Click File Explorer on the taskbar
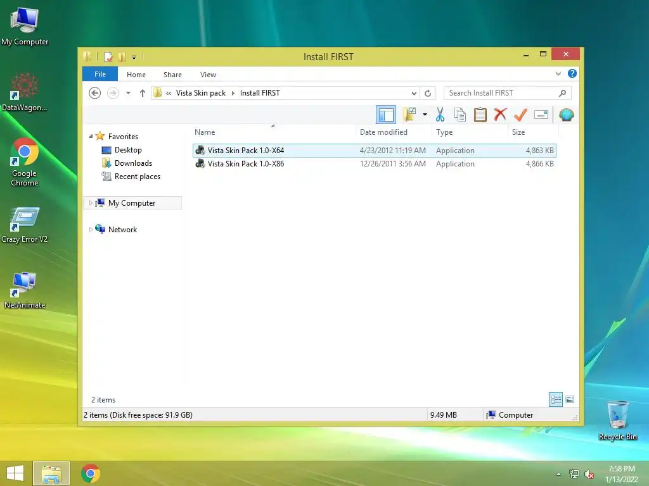This screenshot has width=649, height=486. [x=51, y=473]
